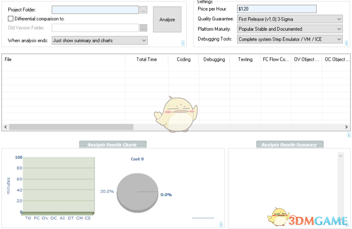
Task: Click the summary panel scroll-up arrow
Action: click(x=341, y=156)
